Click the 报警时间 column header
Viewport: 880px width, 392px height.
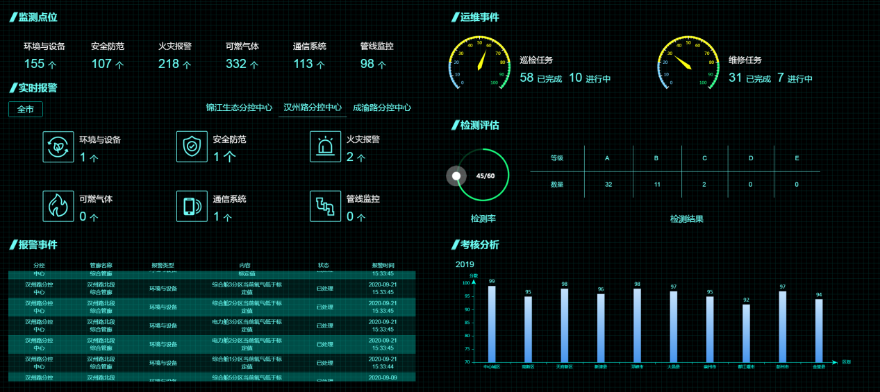point(383,265)
